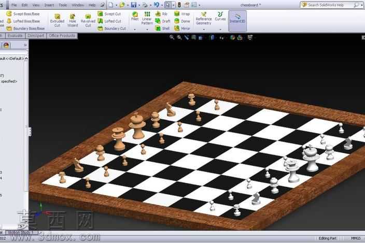365x243 pixels.
Task: Switch to the DimXpert tab
Action: [x=36, y=36]
